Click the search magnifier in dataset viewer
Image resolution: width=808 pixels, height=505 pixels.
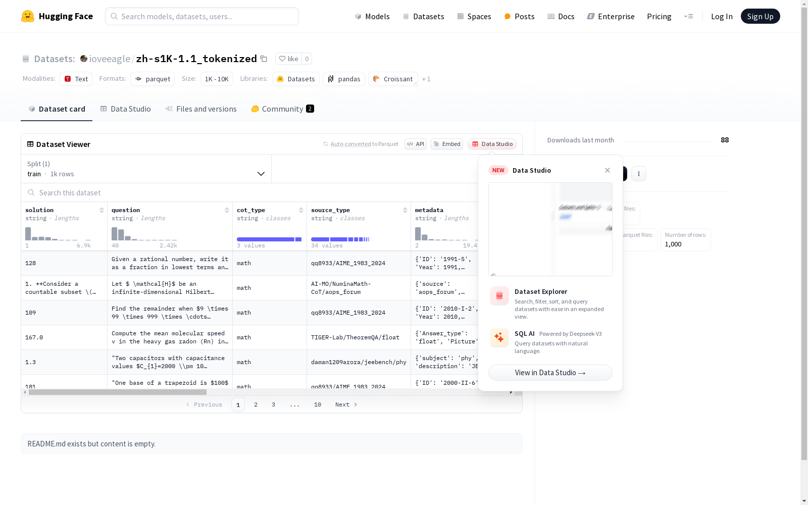point(31,192)
